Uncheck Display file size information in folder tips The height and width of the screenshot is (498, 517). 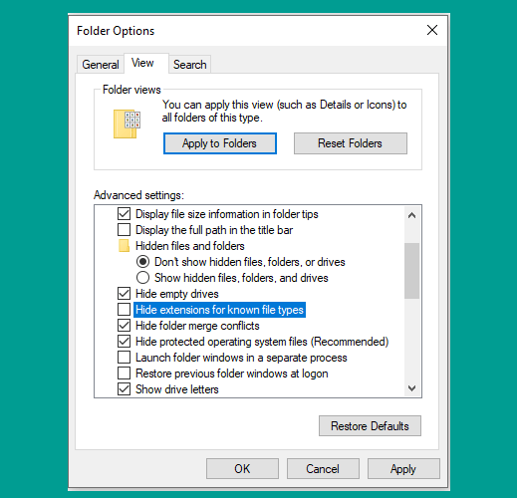coord(124,214)
